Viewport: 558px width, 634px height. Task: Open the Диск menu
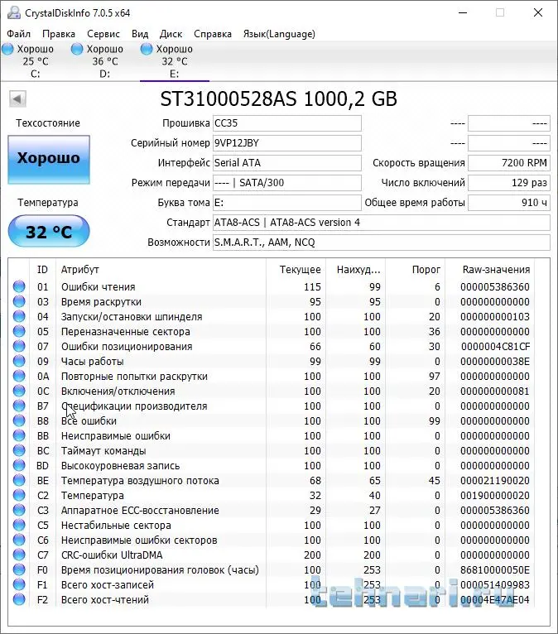point(171,34)
